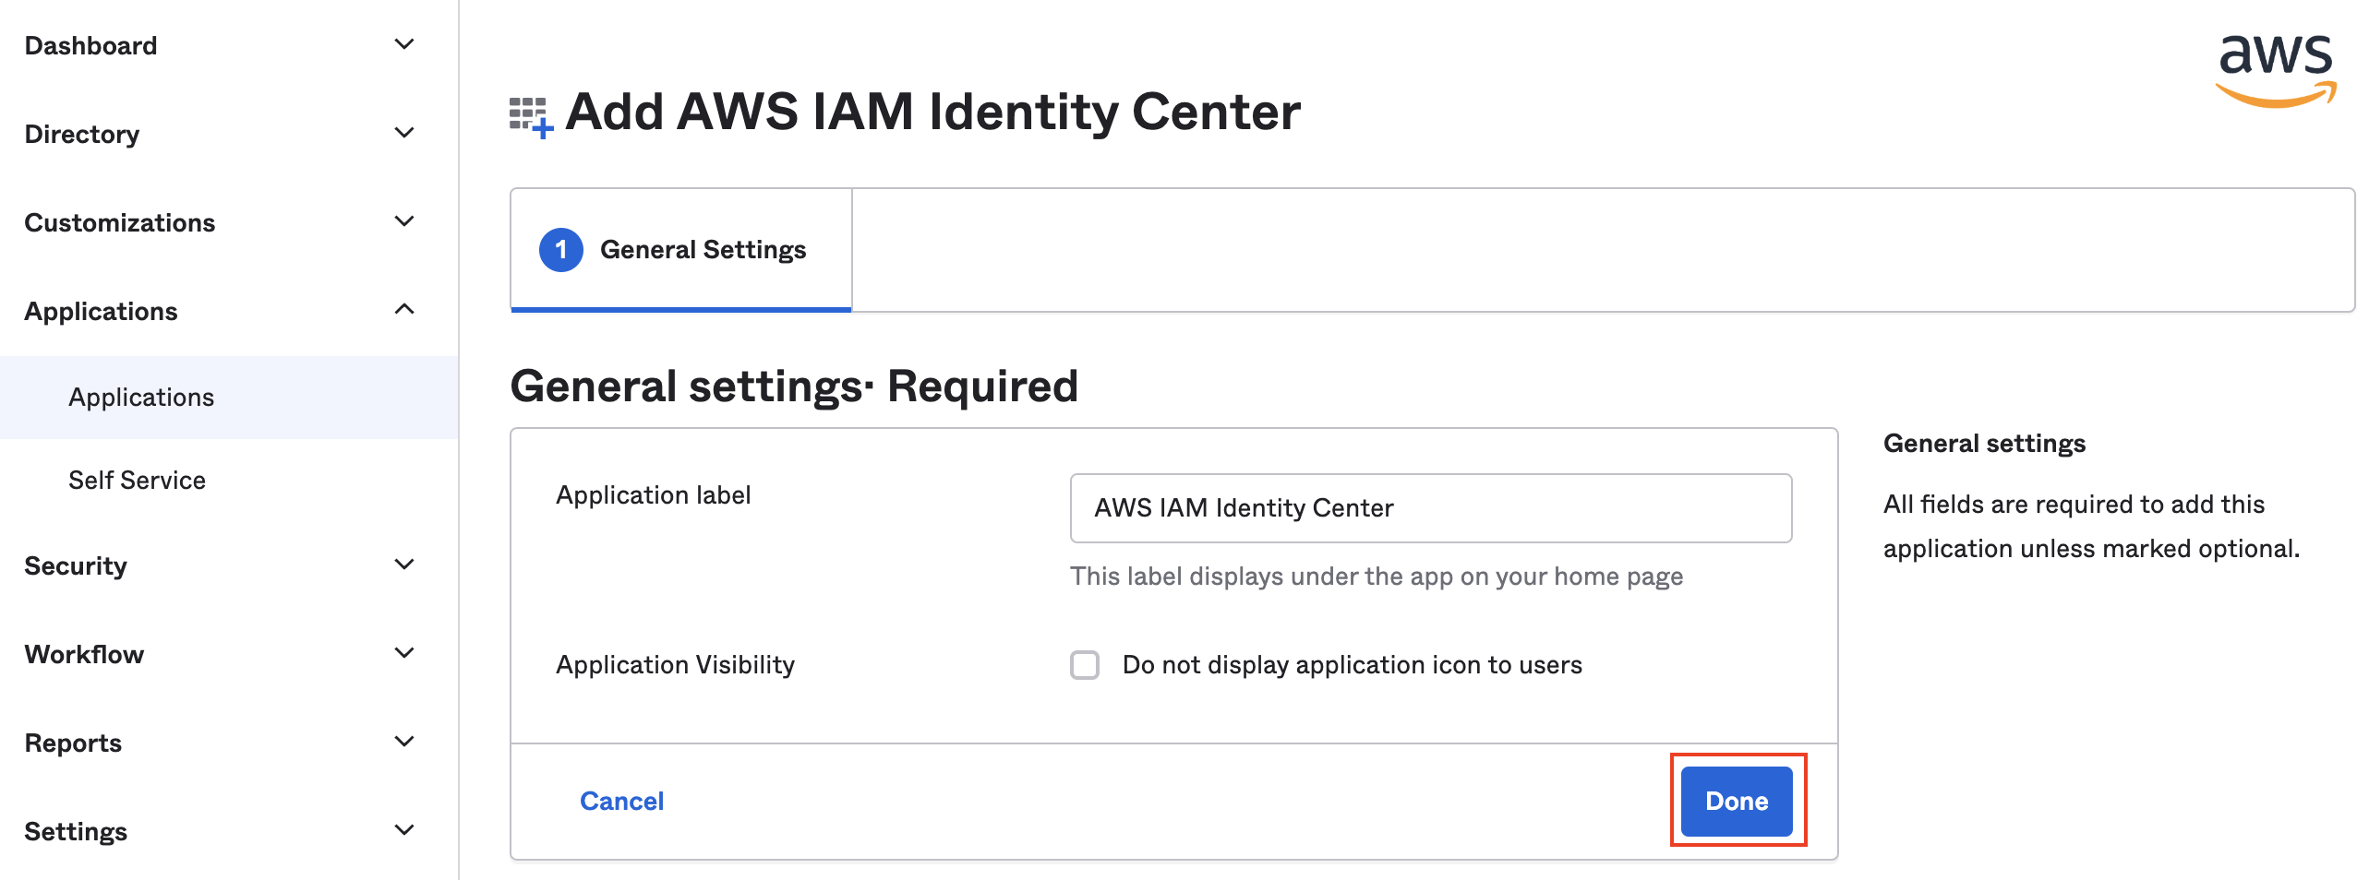Expand the Workflow chevron arrow
The width and height of the screenshot is (2369, 880).
point(404,653)
